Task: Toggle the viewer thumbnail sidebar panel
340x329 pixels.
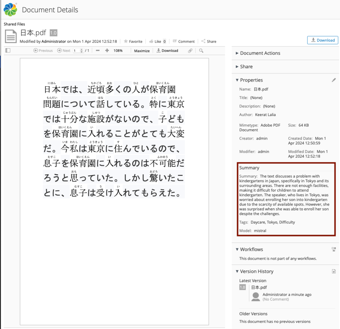Action: pos(8,50)
